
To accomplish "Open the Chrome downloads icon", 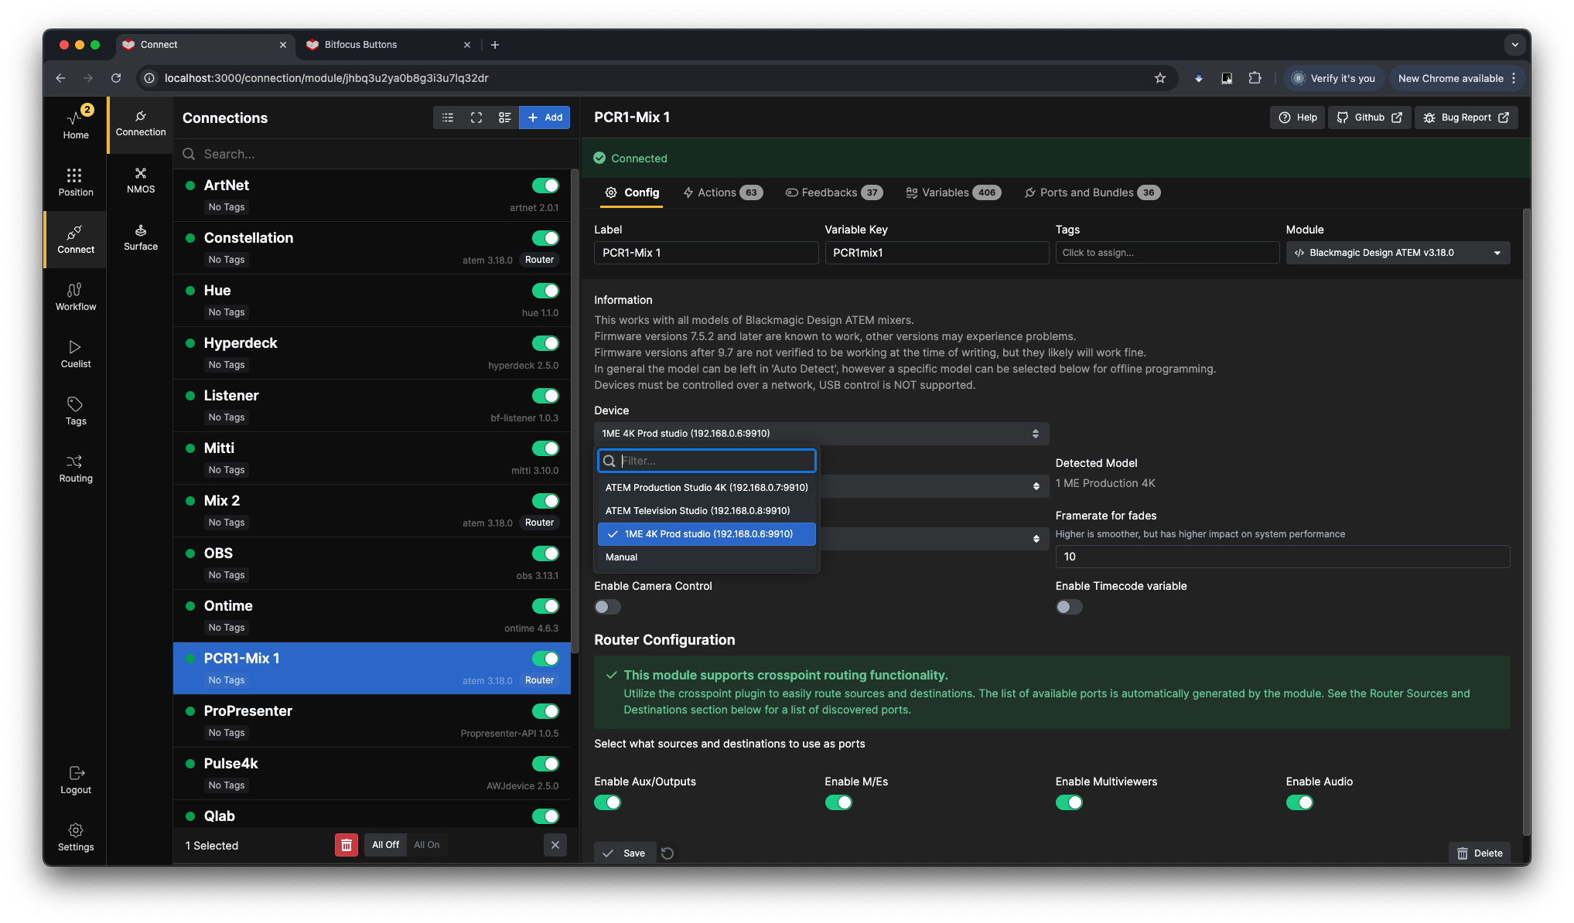I will (1199, 78).
